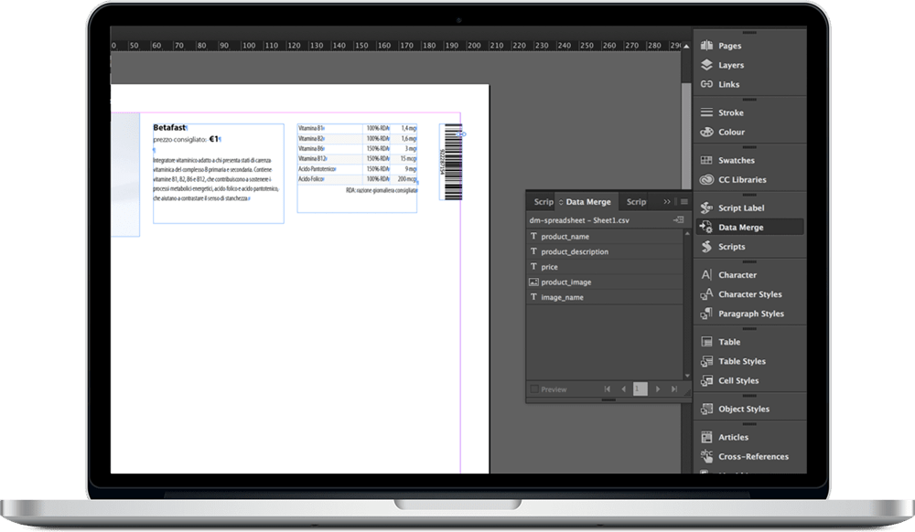
Task: Switch to the Scrip tab right of Data Merge
Action: click(636, 202)
